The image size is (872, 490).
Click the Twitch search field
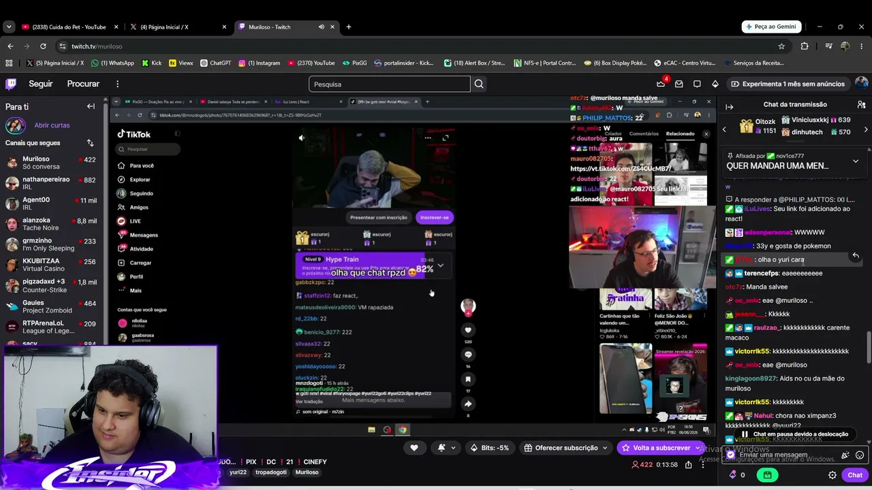(x=389, y=84)
